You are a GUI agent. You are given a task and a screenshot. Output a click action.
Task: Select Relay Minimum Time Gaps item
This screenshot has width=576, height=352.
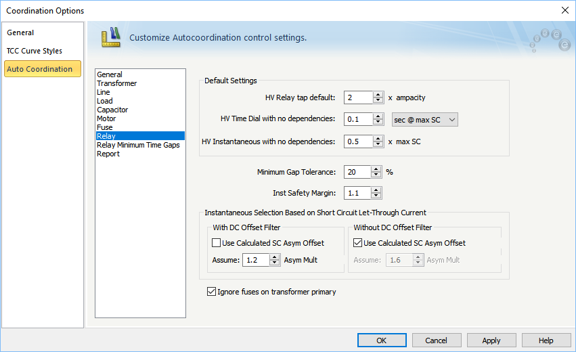(x=138, y=145)
